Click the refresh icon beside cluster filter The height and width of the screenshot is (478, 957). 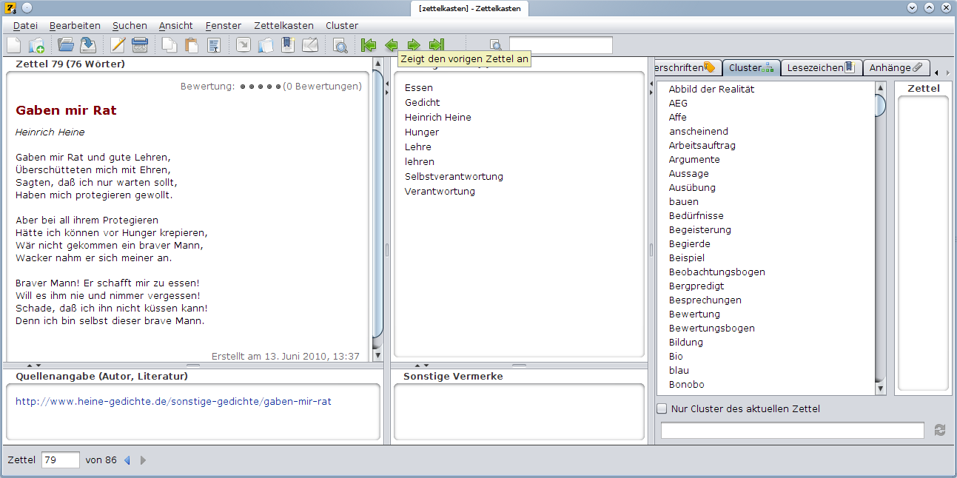940,430
